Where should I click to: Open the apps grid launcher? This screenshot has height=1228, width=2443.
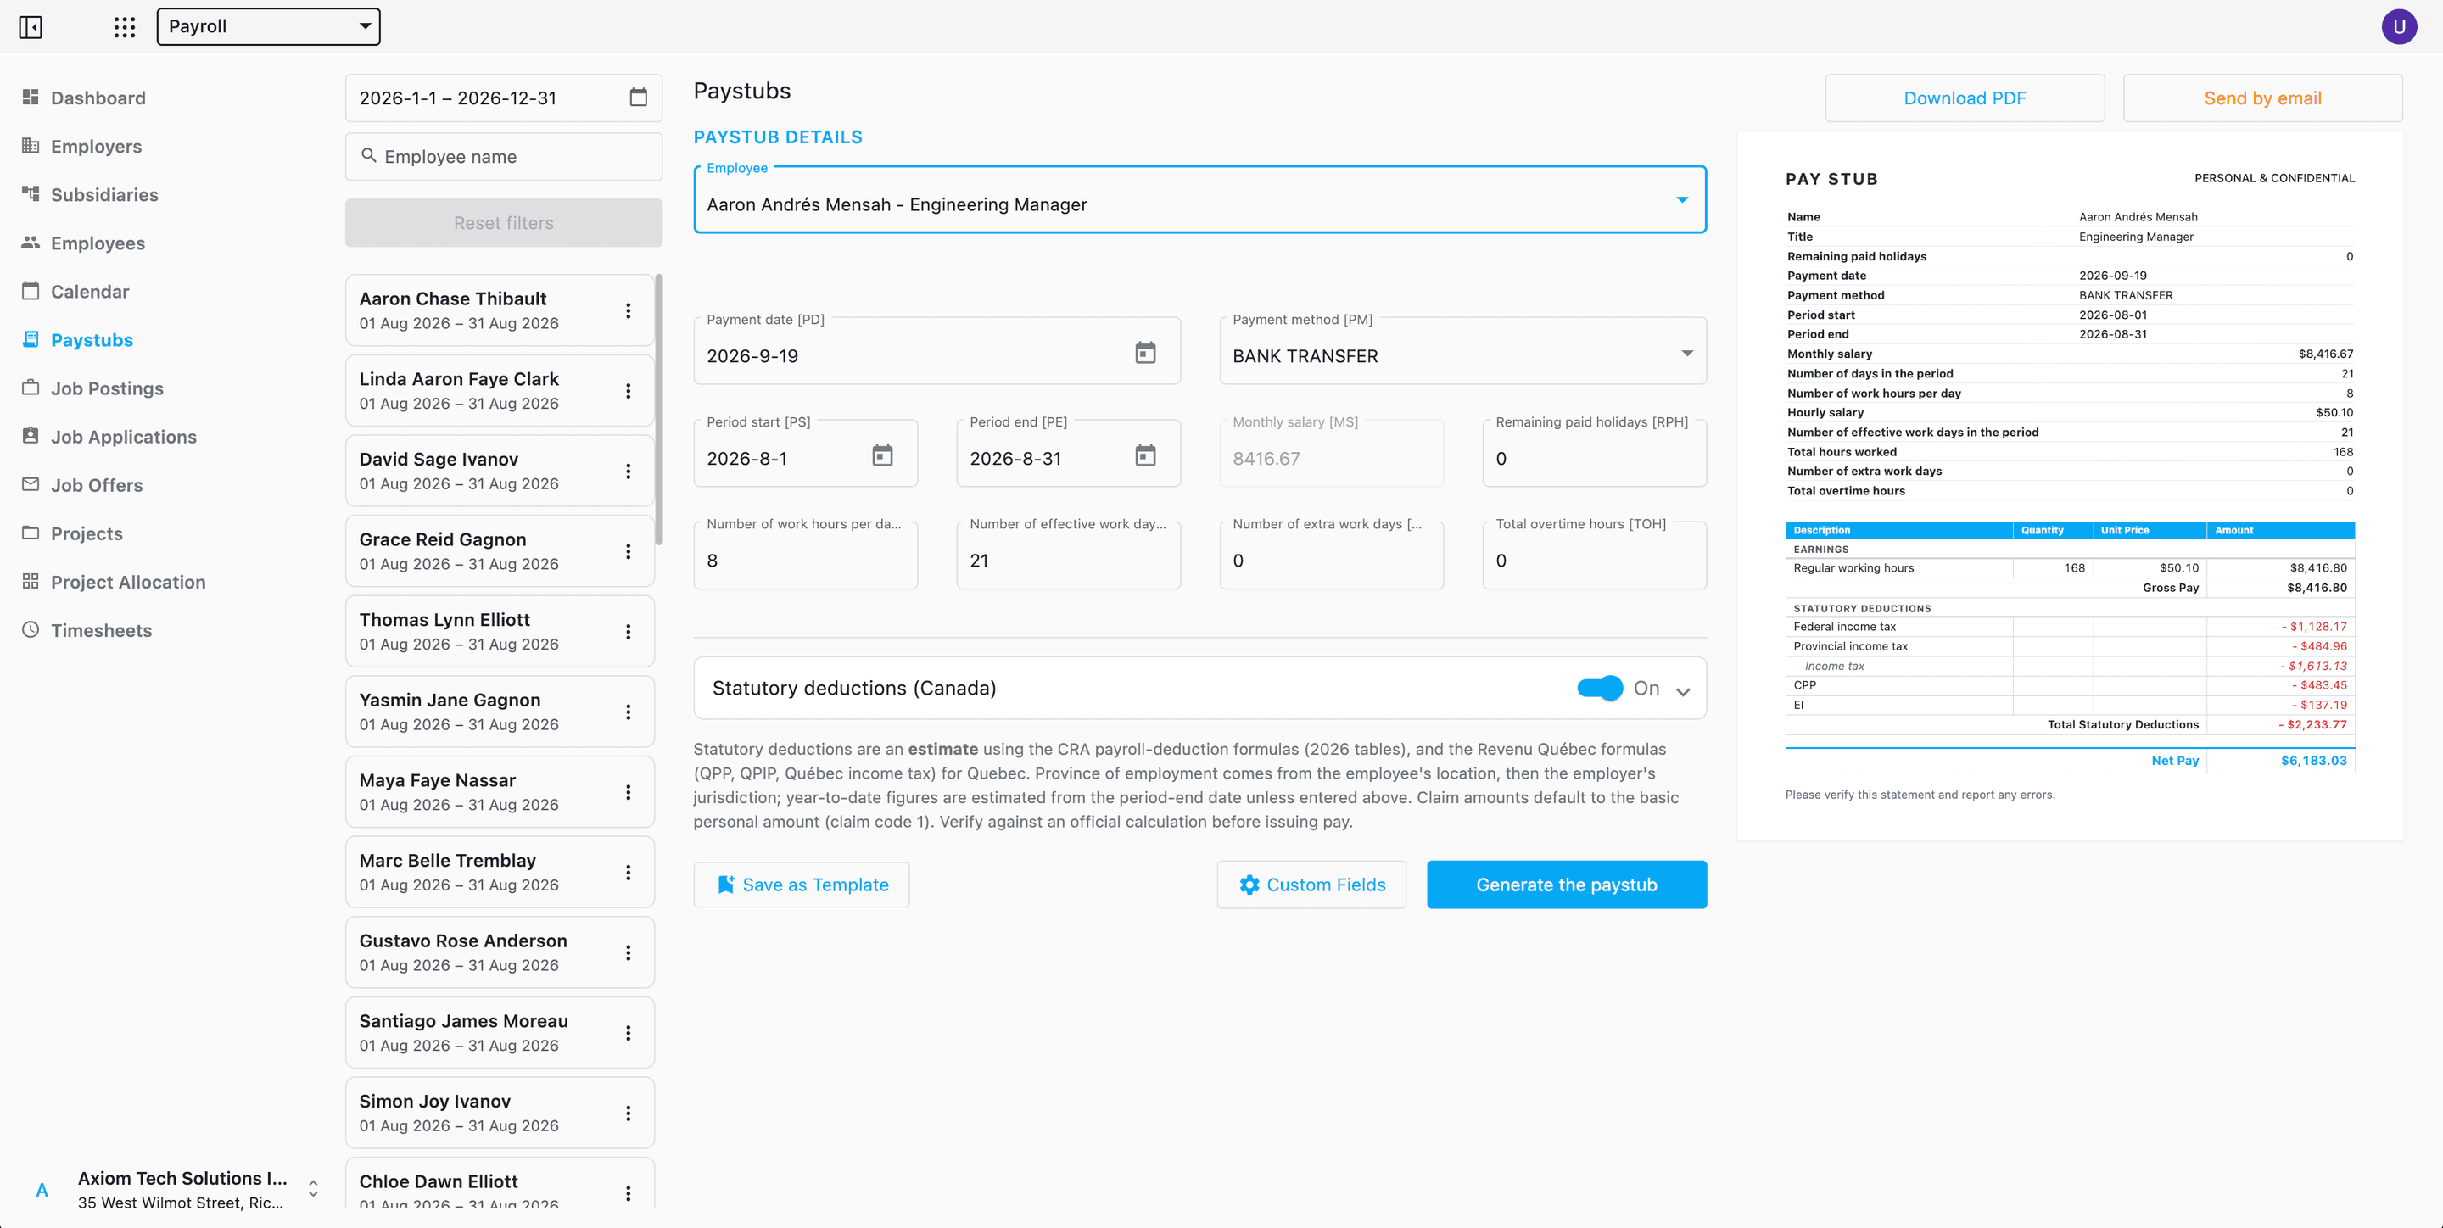tap(124, 26)
